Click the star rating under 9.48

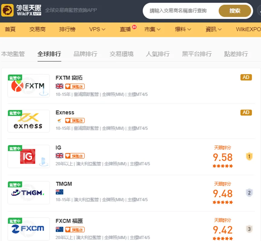click(223, 202)
